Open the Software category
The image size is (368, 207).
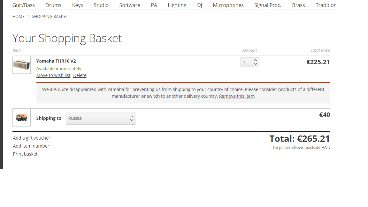130,5
